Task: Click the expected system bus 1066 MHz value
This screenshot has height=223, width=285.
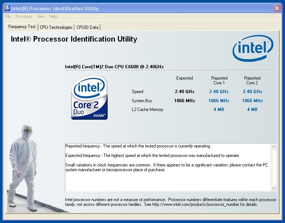Action: tap(185, 101)
